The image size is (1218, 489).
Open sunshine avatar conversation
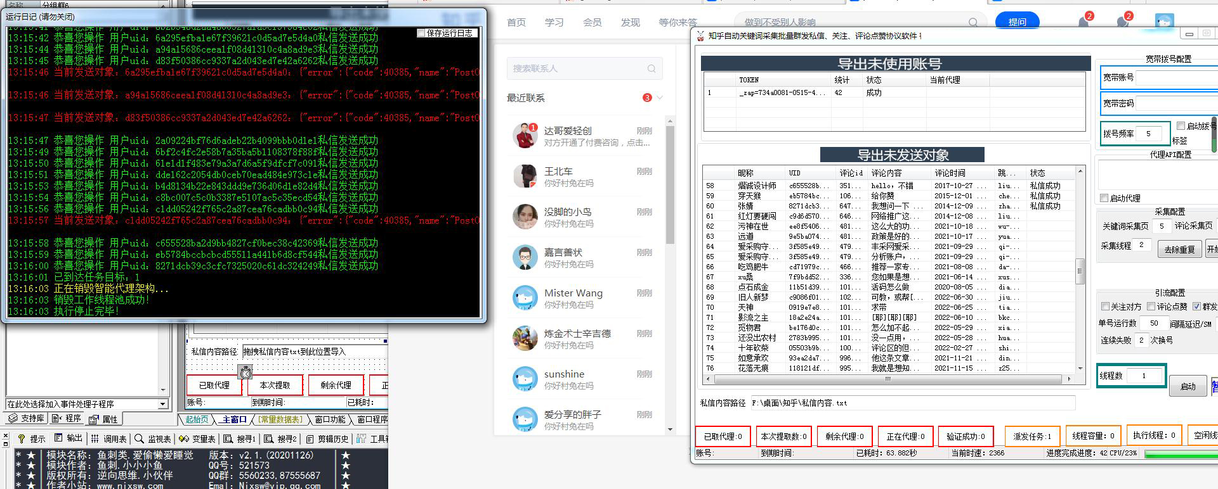click(525, 379)
